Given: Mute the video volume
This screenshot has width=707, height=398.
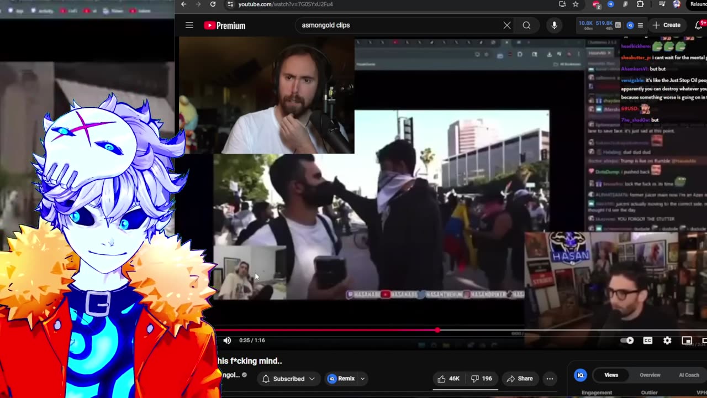Looking at the screenshot, I should 227,341.
